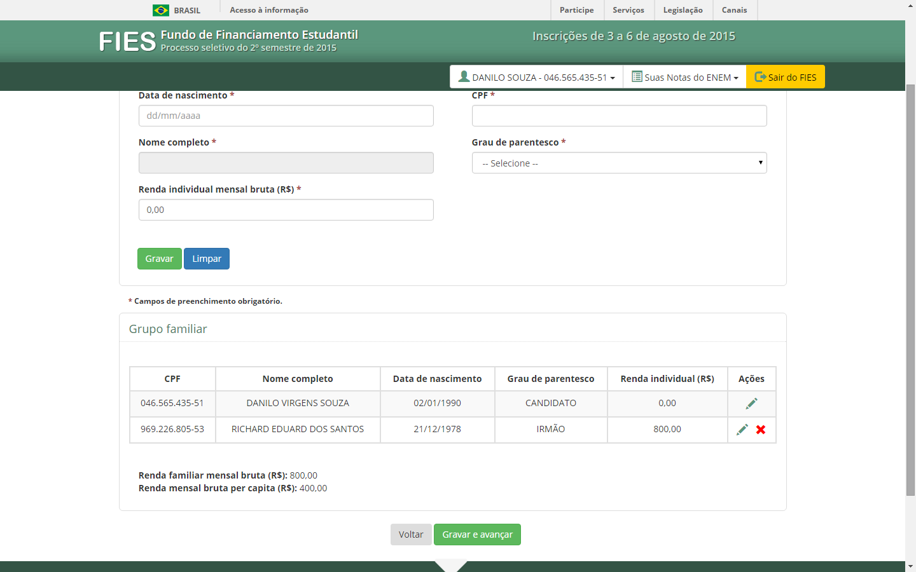Viewport: 916px width, 572px height.
Task: Click the candidate's 0,00 income cell
Action: coord(667,403)
